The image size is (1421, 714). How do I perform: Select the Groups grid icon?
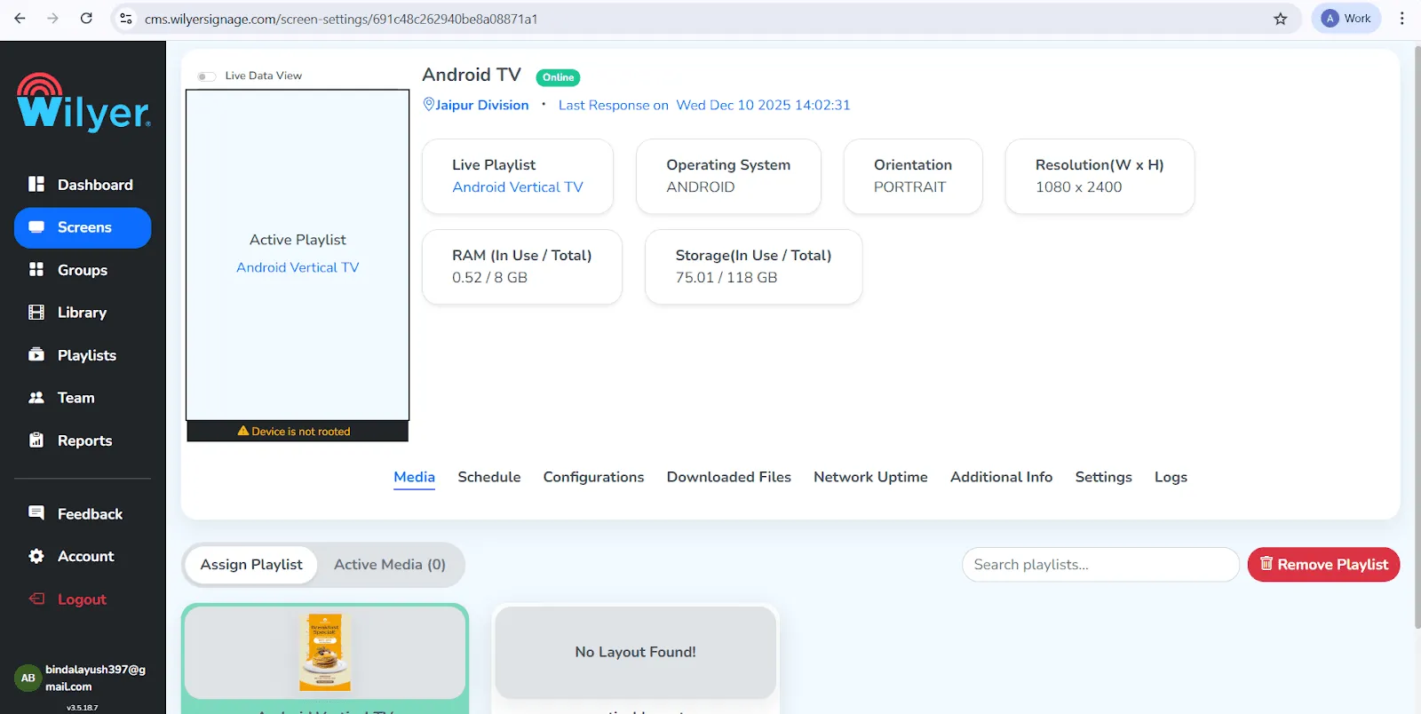(x=36, y=269)
